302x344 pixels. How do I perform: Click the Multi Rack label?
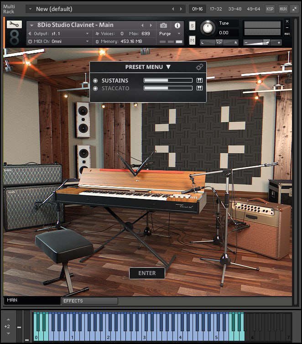pos(9,9)
